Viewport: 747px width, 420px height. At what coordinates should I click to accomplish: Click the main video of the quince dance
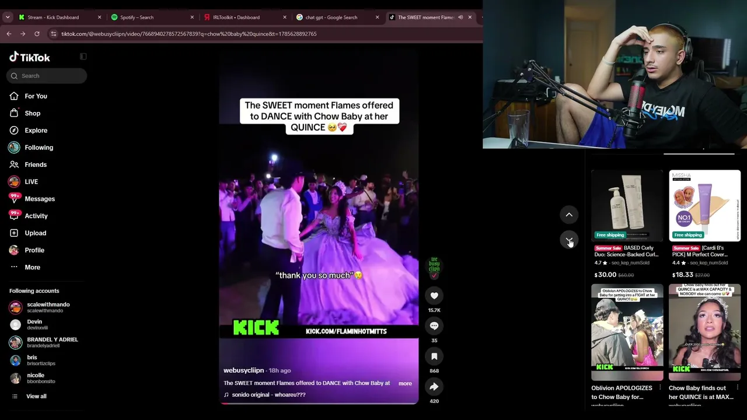tap(319, 228)
